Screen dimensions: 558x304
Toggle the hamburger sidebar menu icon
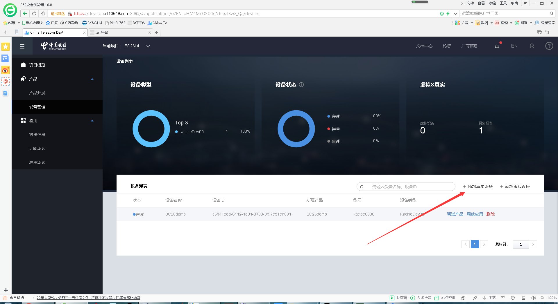pyautogui.click(x=22, y=46)
